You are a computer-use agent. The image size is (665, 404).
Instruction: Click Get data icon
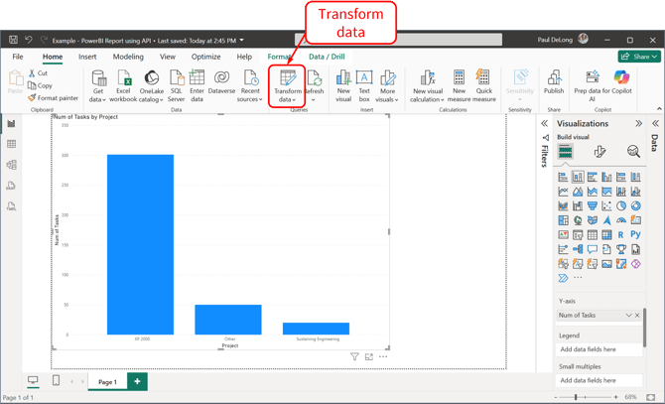[x=99, y=77]
